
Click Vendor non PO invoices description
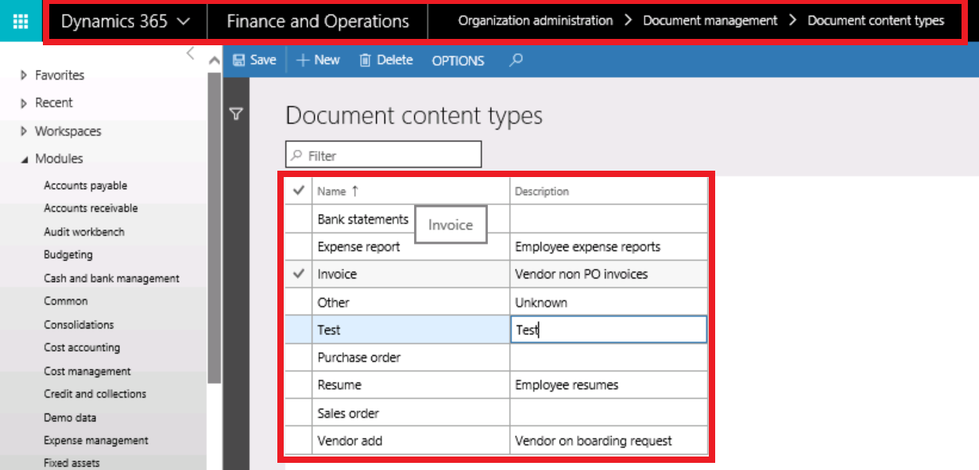tap(609, 274)
